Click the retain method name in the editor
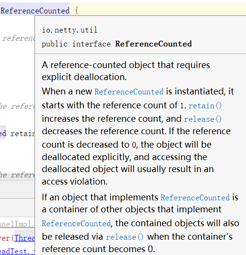246x255 pixels. point(23,134)
